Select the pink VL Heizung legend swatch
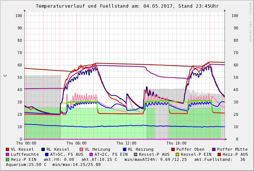This screenshot has width=254, height=171. coord(81,149)
